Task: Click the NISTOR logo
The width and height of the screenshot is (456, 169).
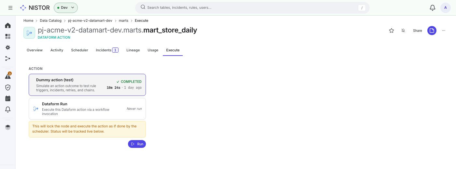Action: pyautogui.click(x=35, y=7)
